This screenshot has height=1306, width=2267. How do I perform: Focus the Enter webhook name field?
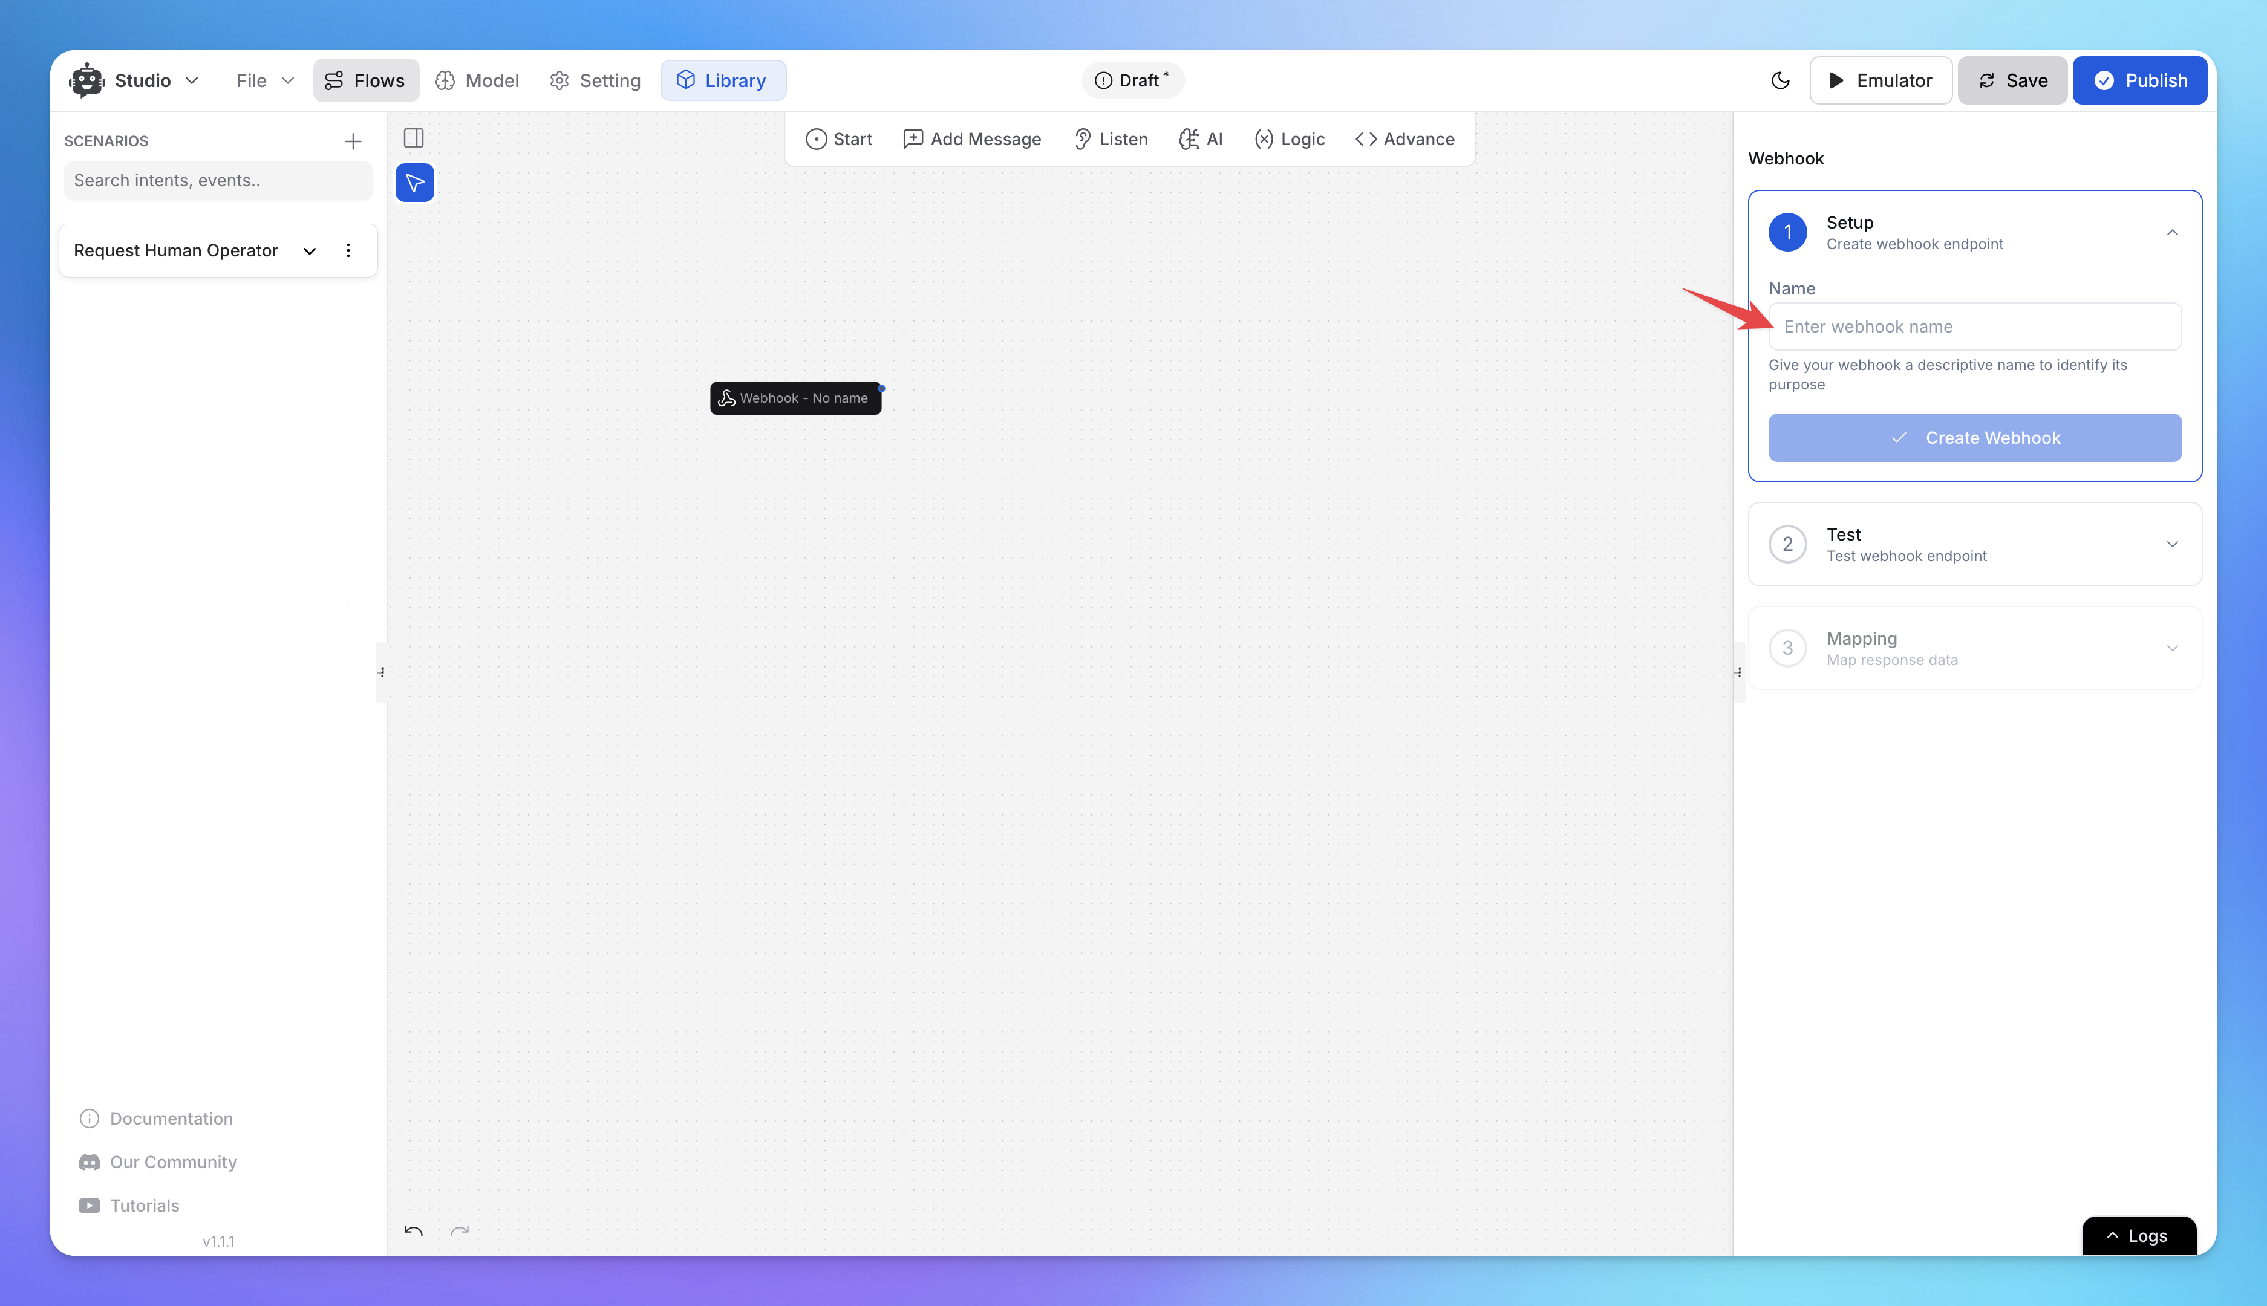[1974, 326]
